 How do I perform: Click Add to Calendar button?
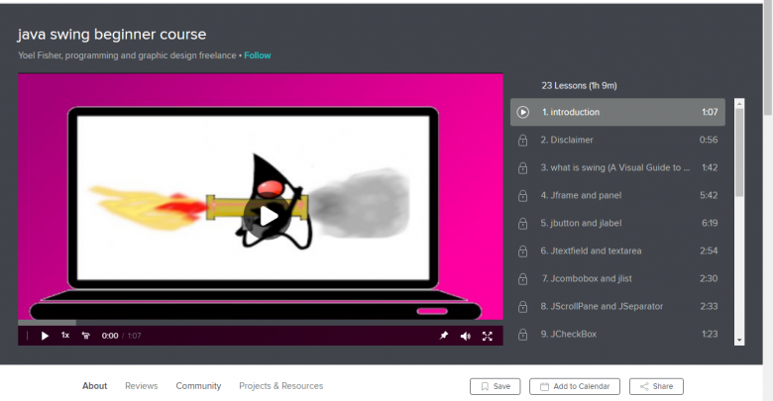[575, 387]
